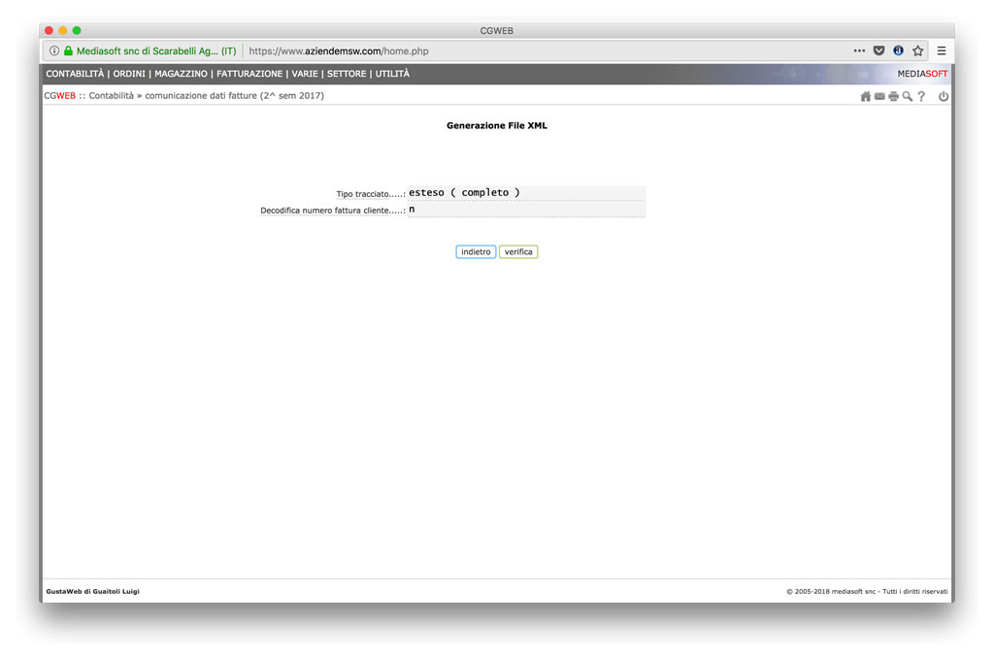The height and width of the screenshot is (658, 994).
Task: Click the copyright mediasoft snc footer text
Action: [867, 591]
